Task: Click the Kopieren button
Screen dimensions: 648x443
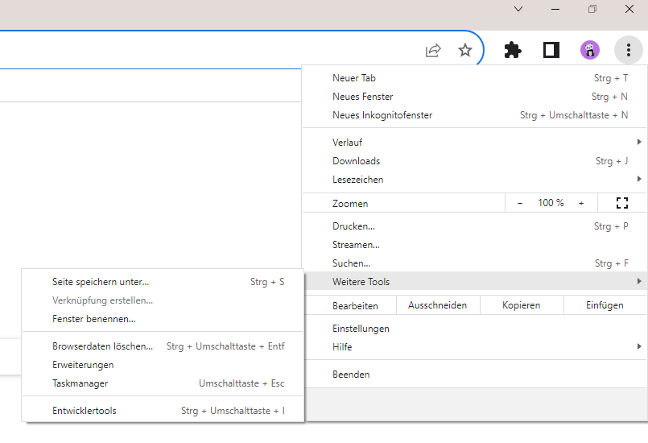Action: 521,305
